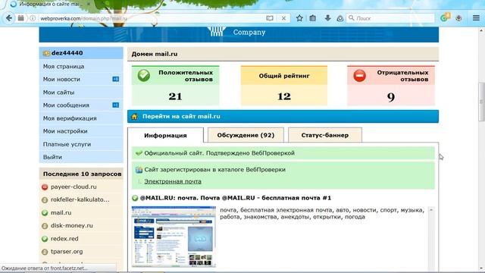The height and width of the screenshot is (273, 485).
Task: Open recent query rokfeller-kalkulato...
Action: 80,199
